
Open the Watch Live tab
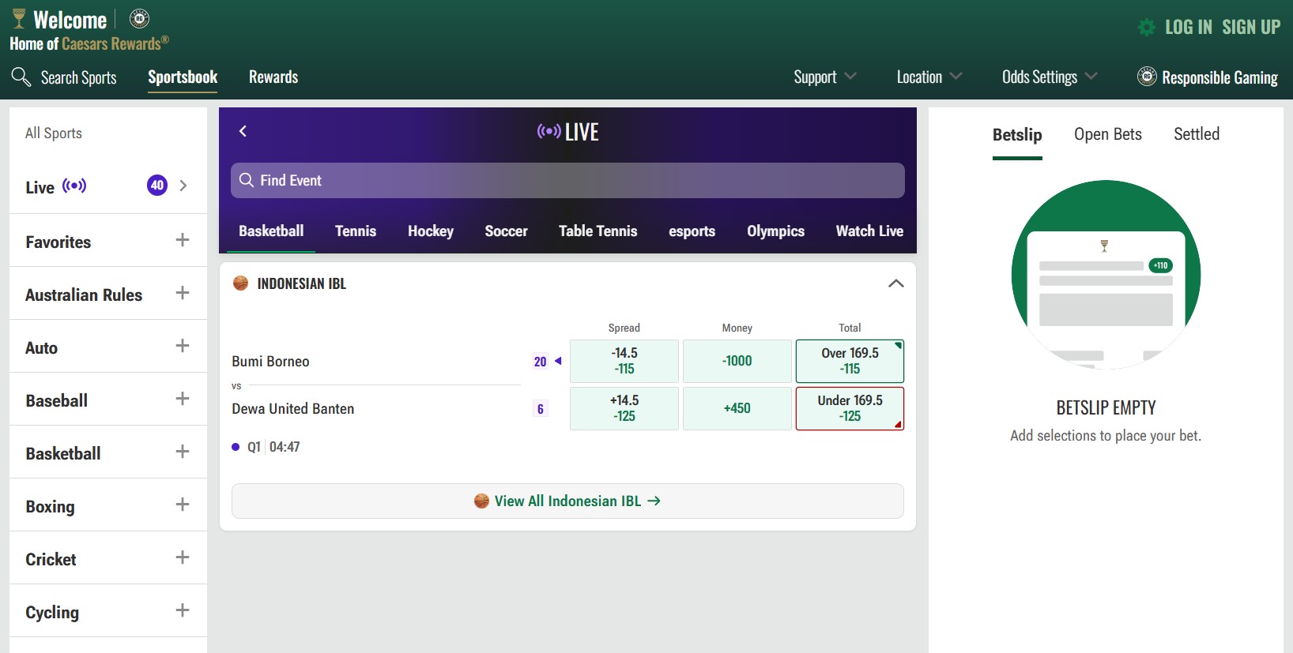click(x=869, y=231)
